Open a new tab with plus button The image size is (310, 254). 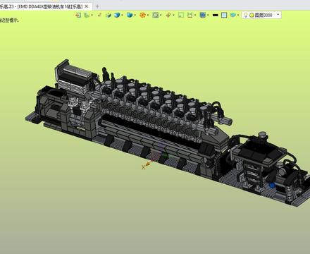pyautogui.click(x=97, y=6)
